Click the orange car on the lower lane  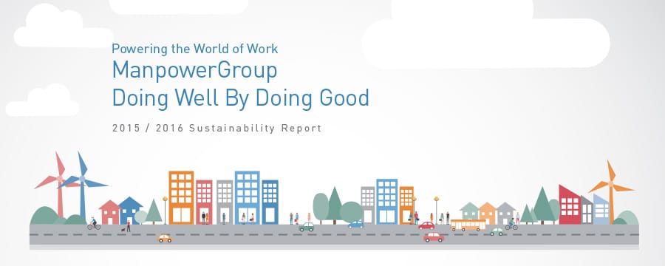[165, 239]
